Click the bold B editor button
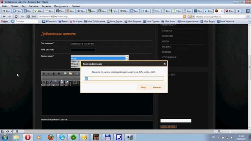Image resolution: width=251 pixels, height=141 pixels. 44,74
